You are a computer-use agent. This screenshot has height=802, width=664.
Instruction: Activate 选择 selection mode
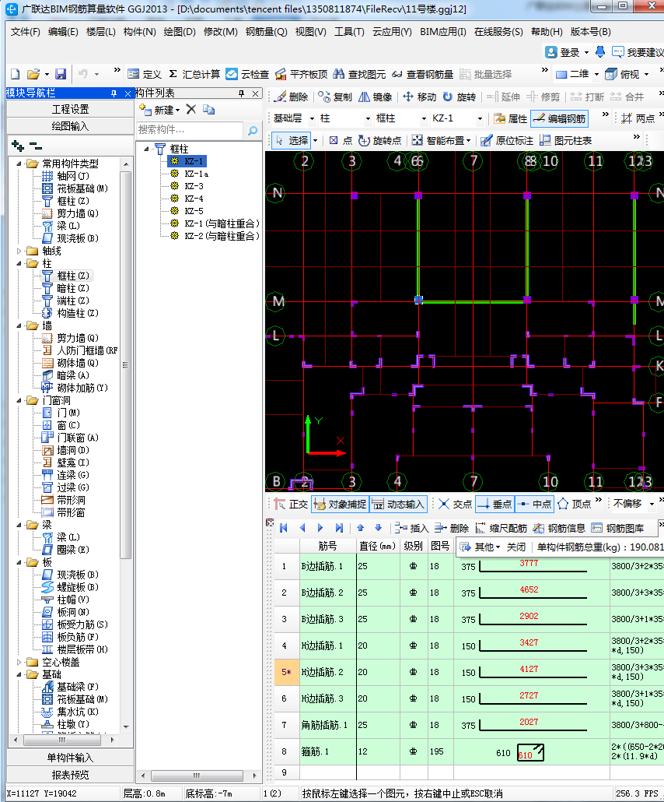point(291,141)
